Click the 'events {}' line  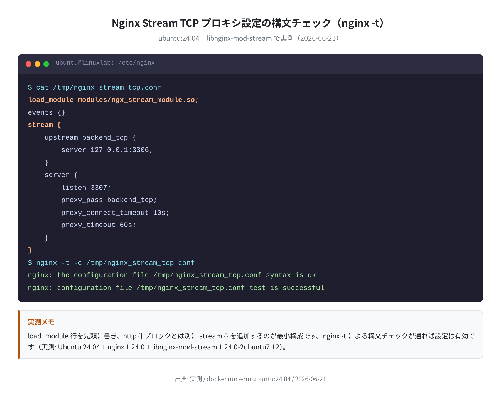pyautogui.click(x=46, y=112)
